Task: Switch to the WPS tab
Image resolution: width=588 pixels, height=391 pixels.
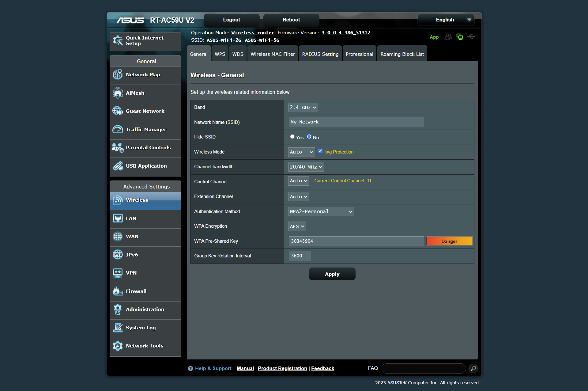Action: [x=220, y=54]
